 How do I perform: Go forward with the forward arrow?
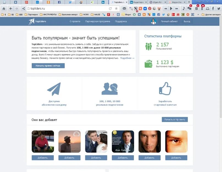click(x=17, y=9)
